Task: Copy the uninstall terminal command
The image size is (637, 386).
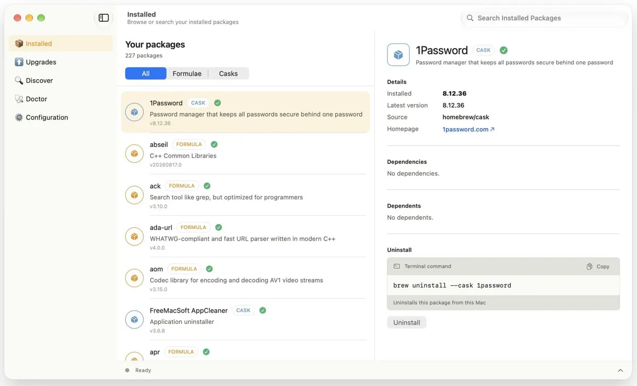Action: tap(598, 267)
